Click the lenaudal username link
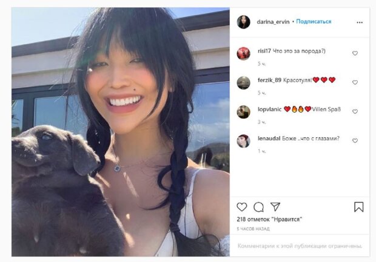376x262 pixels. tap(269, 139)
